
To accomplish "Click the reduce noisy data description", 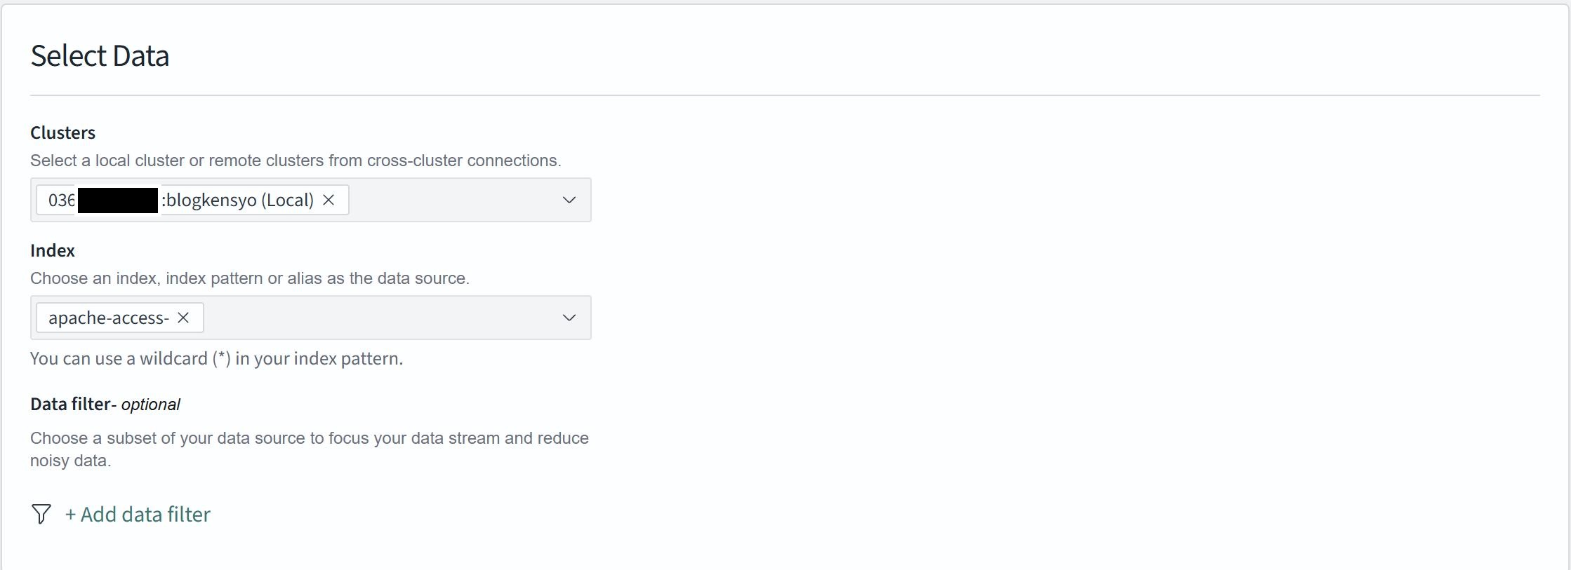I will click(x=309, y=449).
